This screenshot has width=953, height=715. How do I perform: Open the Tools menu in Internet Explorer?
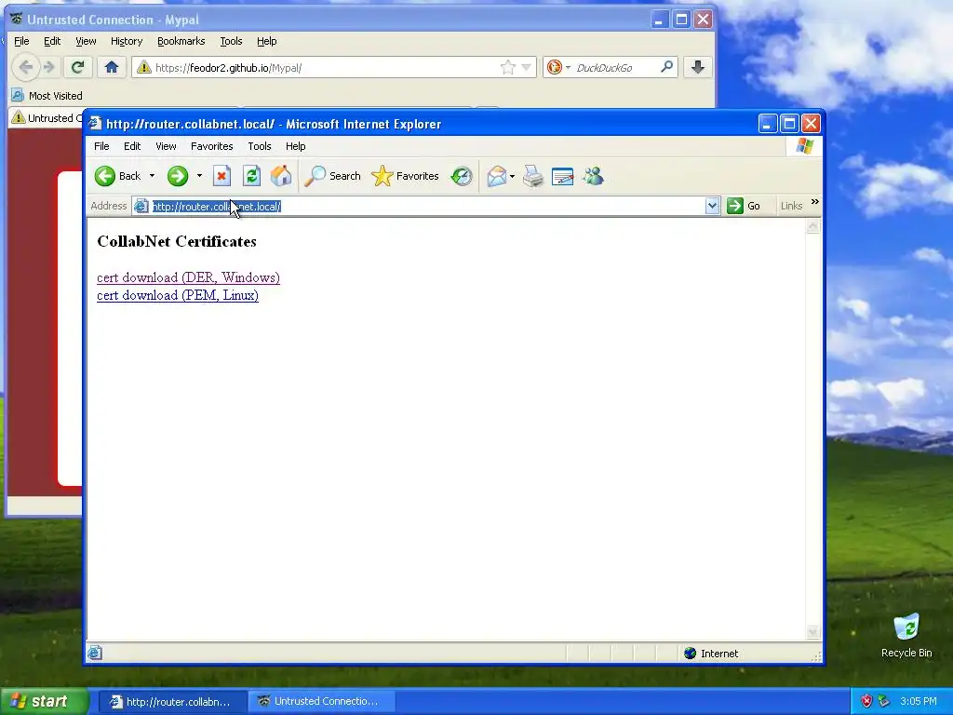[260, 146]
